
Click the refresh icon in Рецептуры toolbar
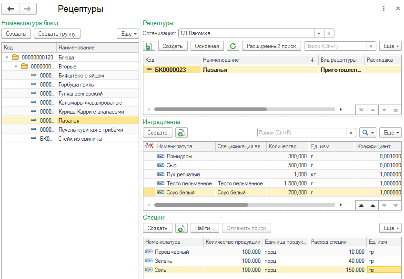pyautogui.click(x=232, y=46)
